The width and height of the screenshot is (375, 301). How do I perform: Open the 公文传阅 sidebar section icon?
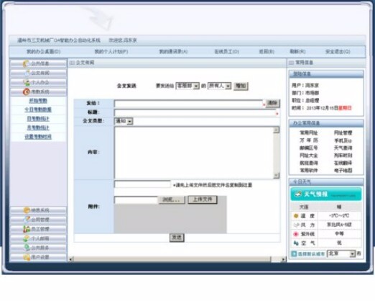coord(28,73)
